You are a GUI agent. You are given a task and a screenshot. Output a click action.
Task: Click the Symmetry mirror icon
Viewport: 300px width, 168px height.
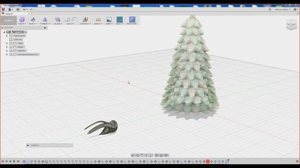(x=45, y=20)
